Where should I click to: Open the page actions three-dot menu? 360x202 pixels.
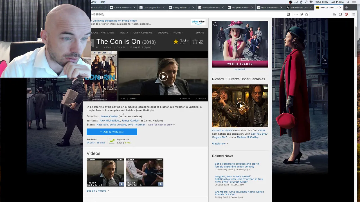coord(296,14)
